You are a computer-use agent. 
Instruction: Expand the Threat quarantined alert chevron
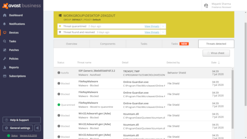(x=163, y=26)
